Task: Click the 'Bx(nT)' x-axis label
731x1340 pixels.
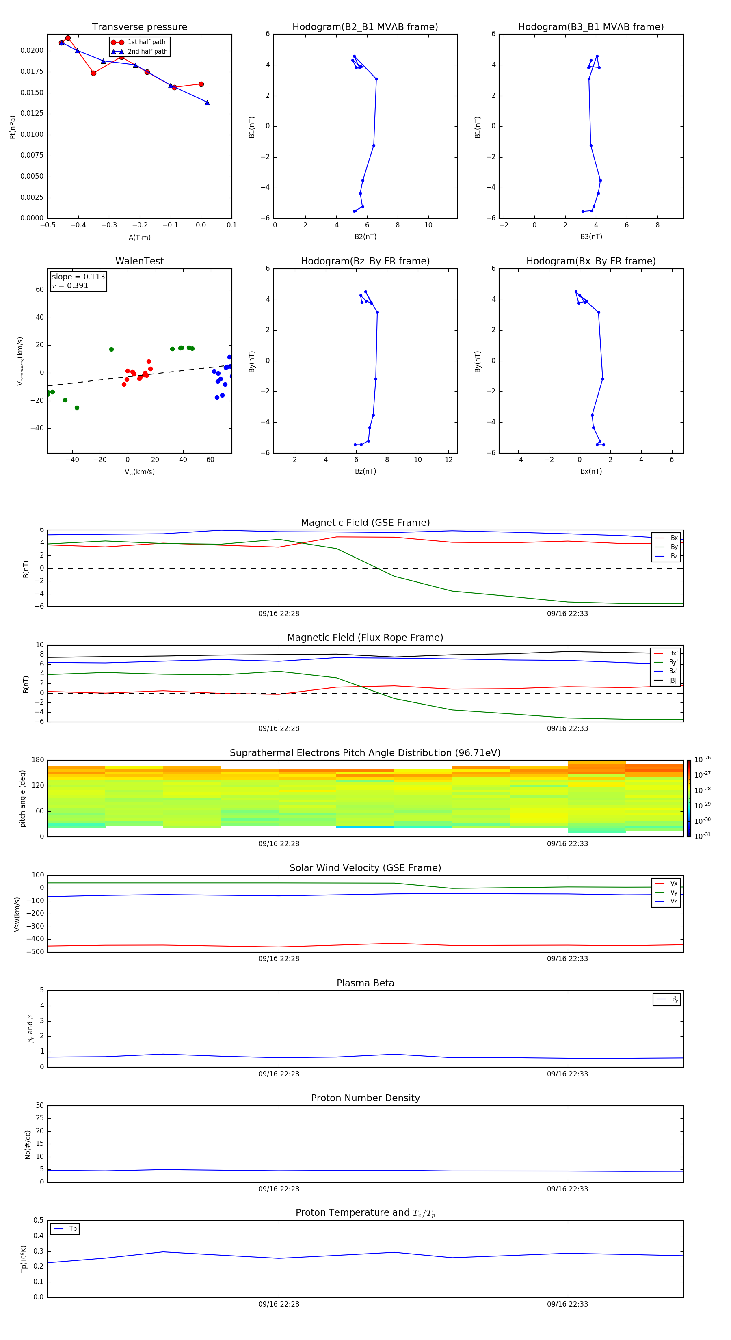Action: click(591, 472)
